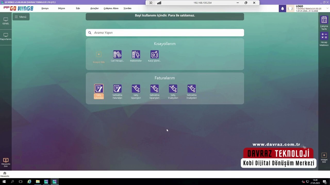Click the user profile avatar
The image size is (330, 185).
tap(291, 8)
